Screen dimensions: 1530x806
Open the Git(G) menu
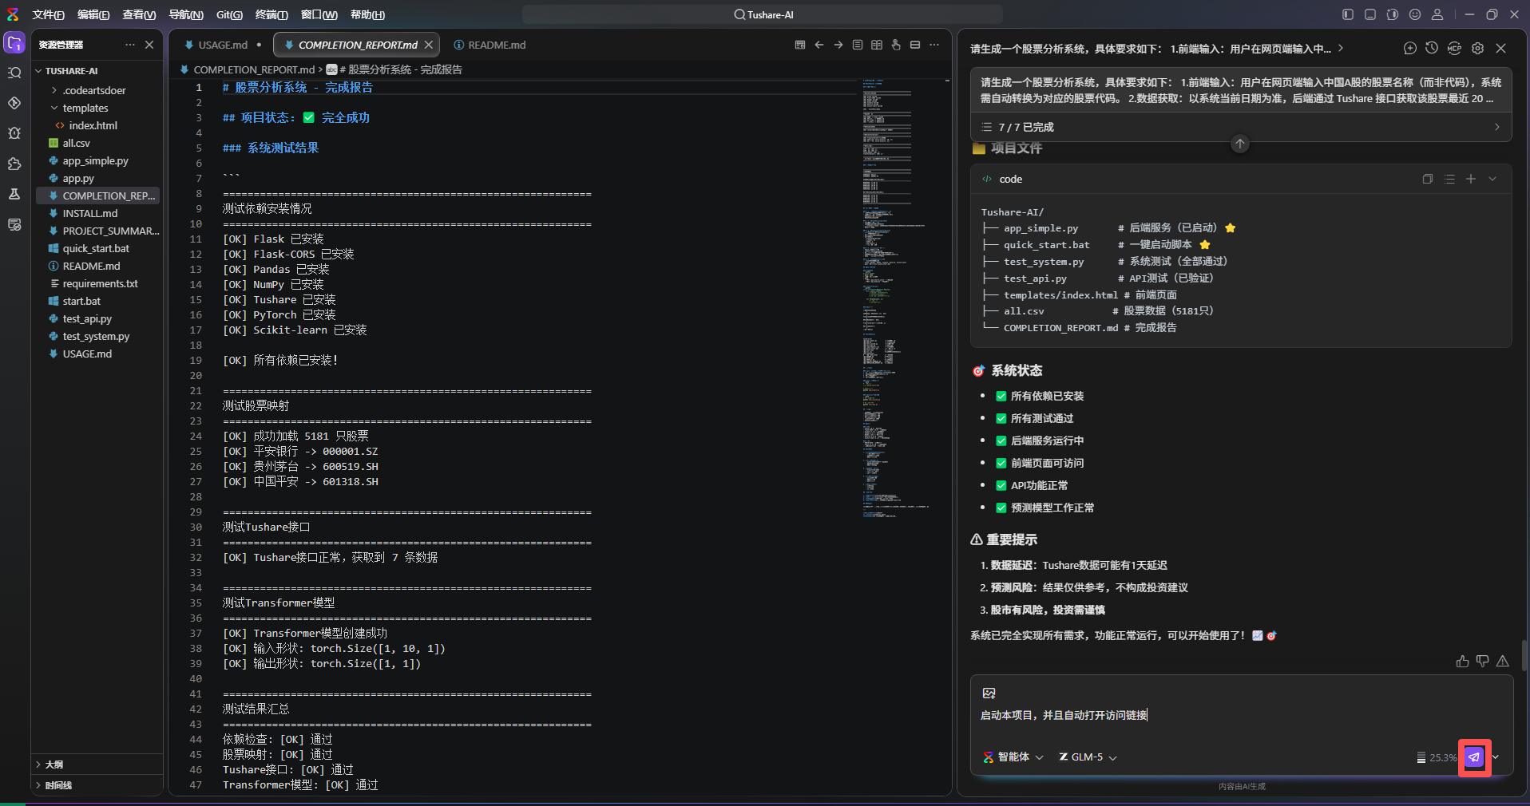pyautogui.click(x=229, y=14)
